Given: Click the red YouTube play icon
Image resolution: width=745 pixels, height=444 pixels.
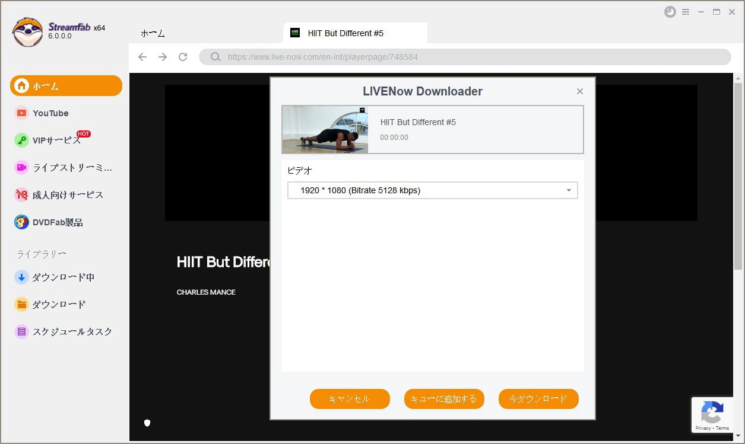Looking at the screenshot, I should coord(22,113).
